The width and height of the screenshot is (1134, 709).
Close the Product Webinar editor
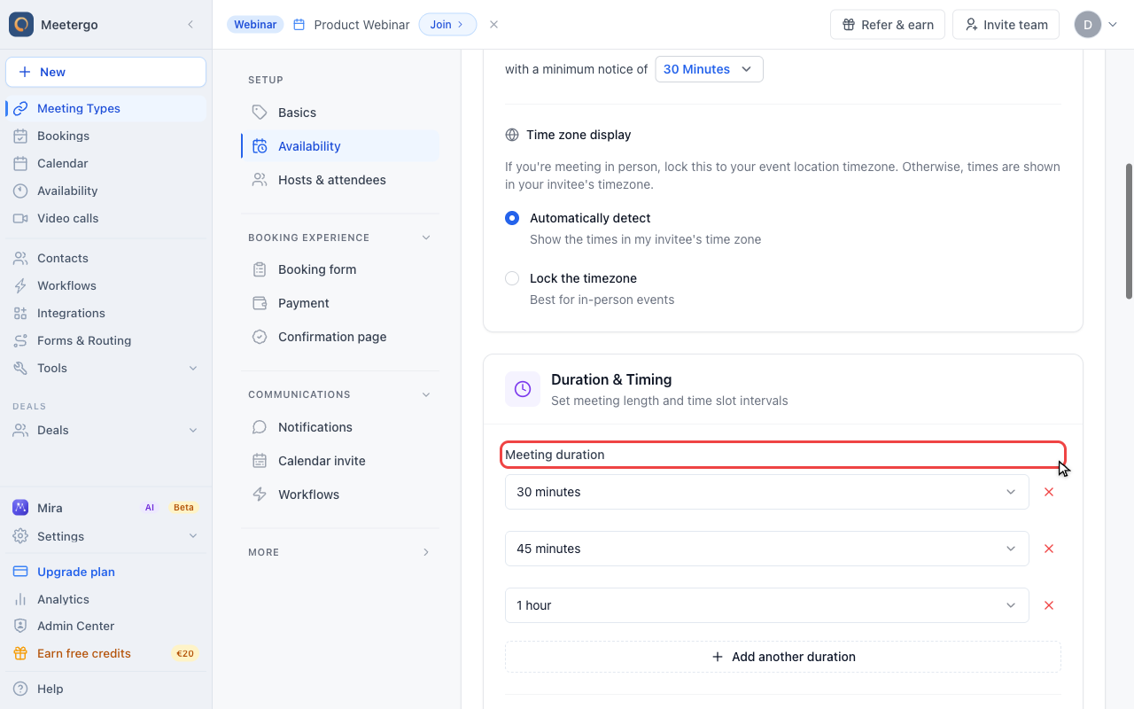[494, 25]
